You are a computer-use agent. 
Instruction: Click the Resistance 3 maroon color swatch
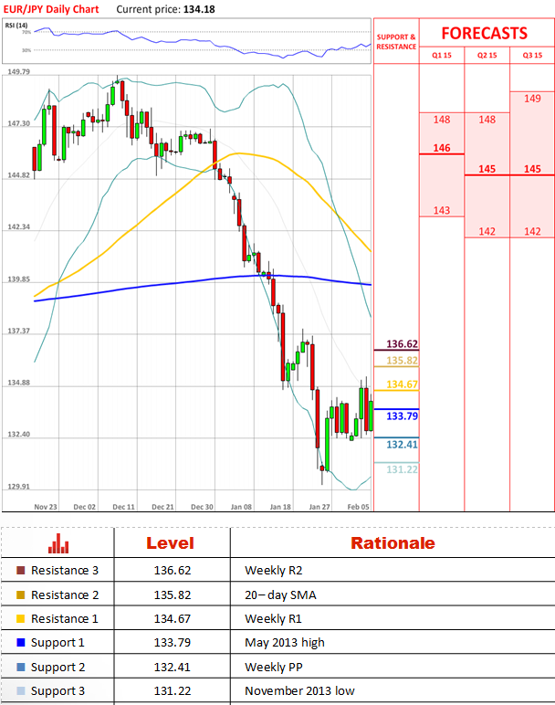point(21,570)
